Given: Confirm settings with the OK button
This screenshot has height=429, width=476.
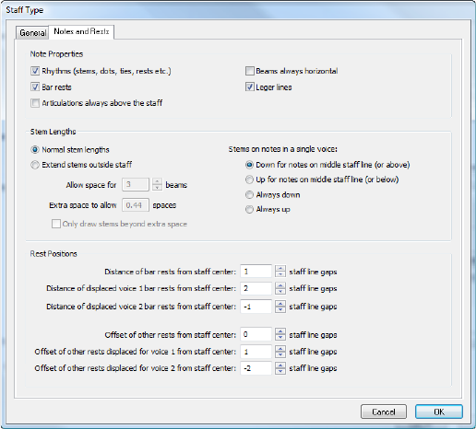Looking at the screenshot, I should (439, 412).
